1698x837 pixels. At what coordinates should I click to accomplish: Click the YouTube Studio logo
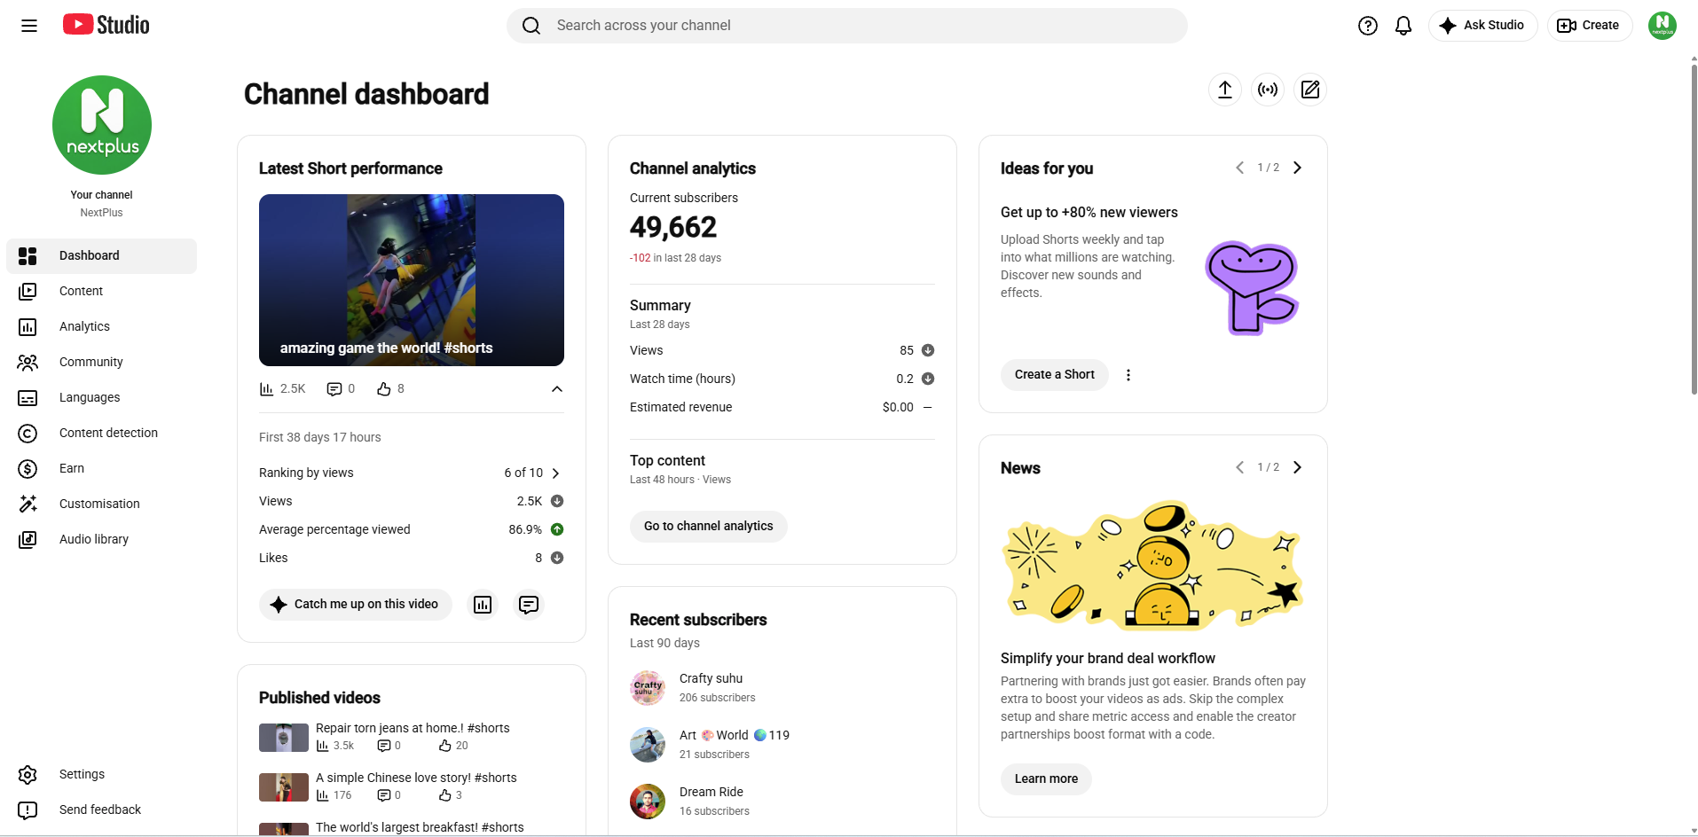point(106,25)
